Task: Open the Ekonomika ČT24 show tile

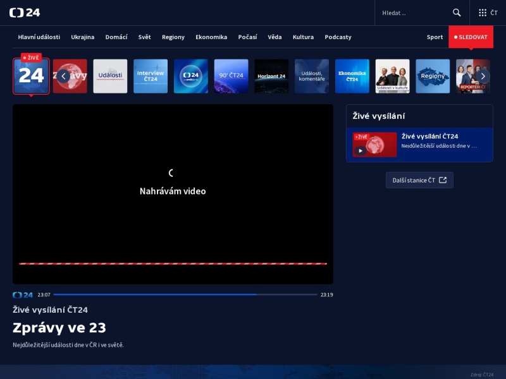Action: [352, 76]
